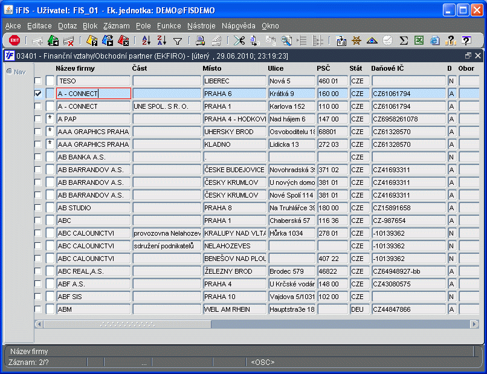Click the ship wheel navigation icon
Image resolution: width=487 pixels, height=374 pixels.
pos(356,40)
